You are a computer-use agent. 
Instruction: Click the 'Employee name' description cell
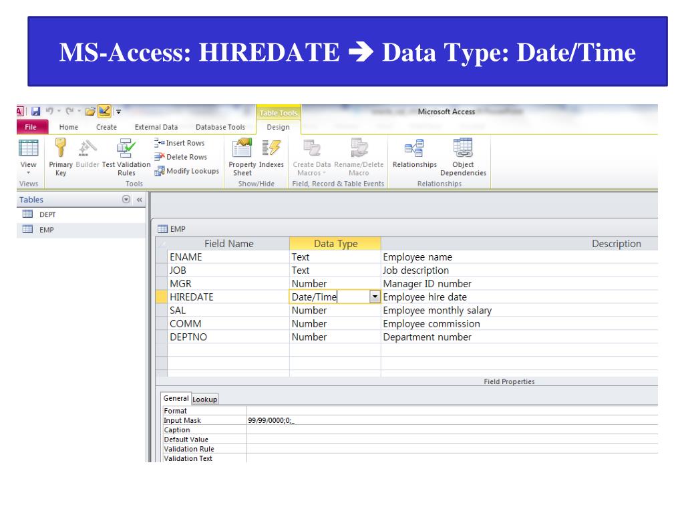pyautogui.click(x=519, y=257)
